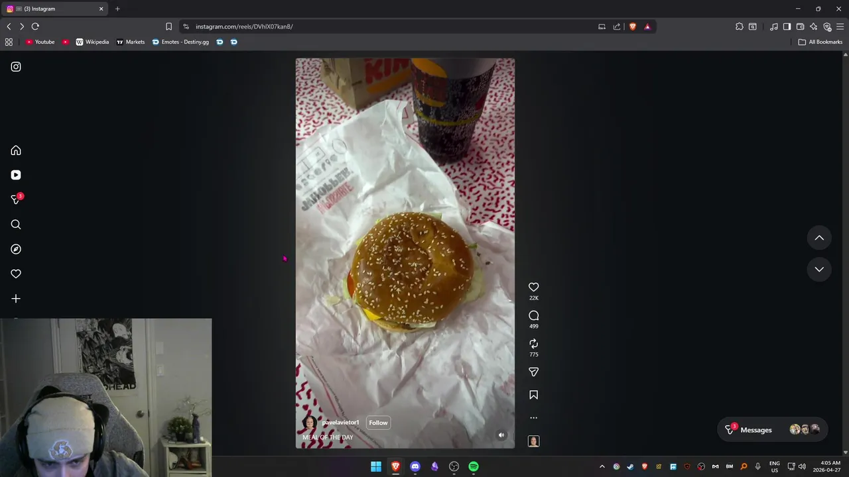Reload the Instagram page
This screenshot has height=477, width=849.
35,26
